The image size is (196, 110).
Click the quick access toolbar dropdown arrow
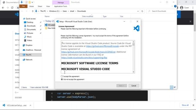tap(32, 2)
